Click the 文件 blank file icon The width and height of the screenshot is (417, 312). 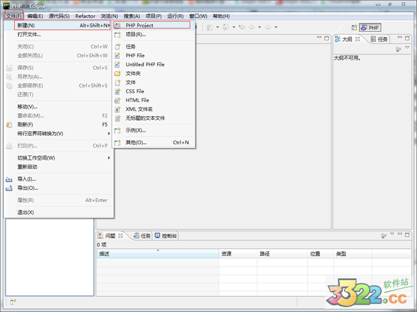[x=117, y=82]
